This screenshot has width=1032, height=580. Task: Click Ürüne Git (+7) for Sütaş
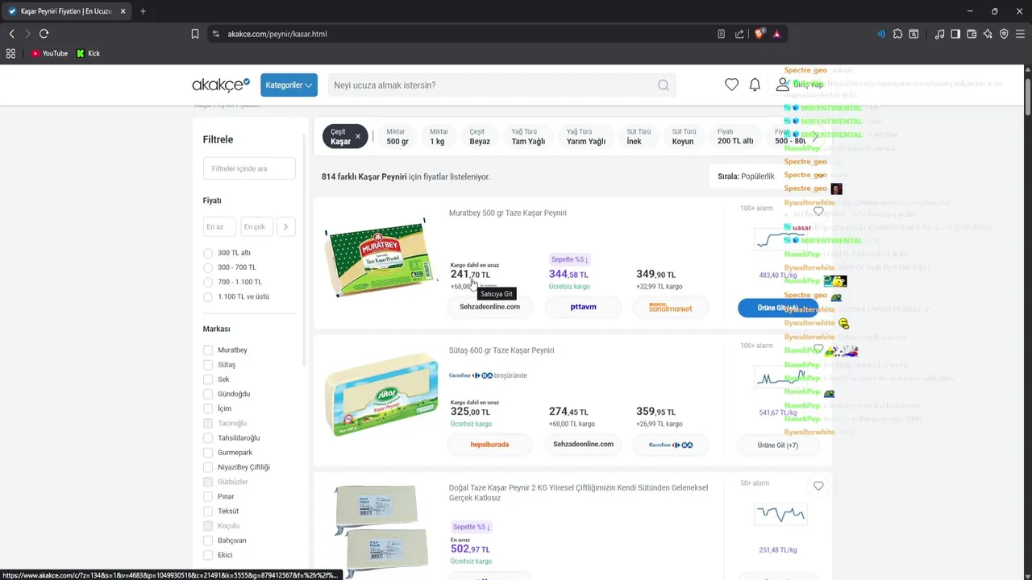click(778, 445)
